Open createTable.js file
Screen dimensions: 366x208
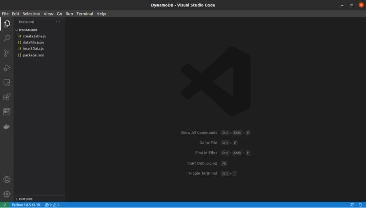34,36
